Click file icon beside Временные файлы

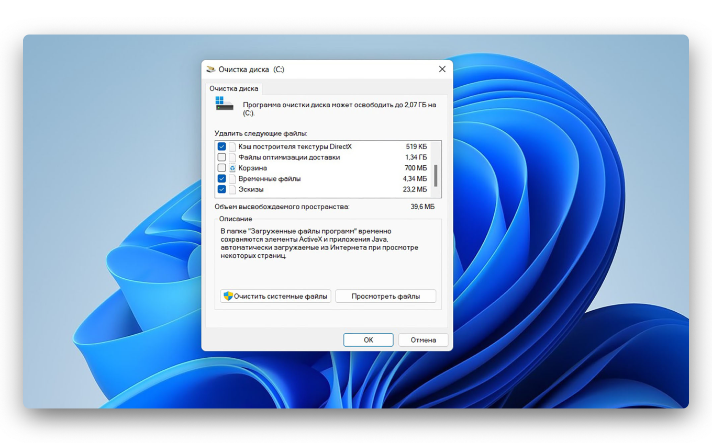pyautogui.click(x=232, y=179)
